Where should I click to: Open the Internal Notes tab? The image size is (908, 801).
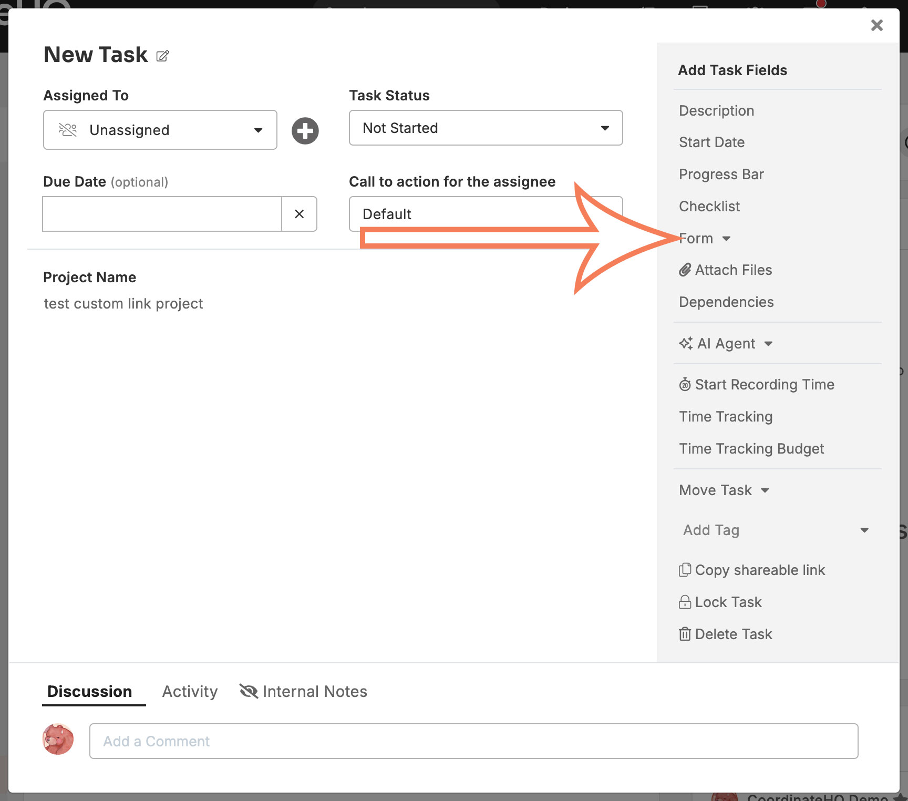[x=303, y=692]
